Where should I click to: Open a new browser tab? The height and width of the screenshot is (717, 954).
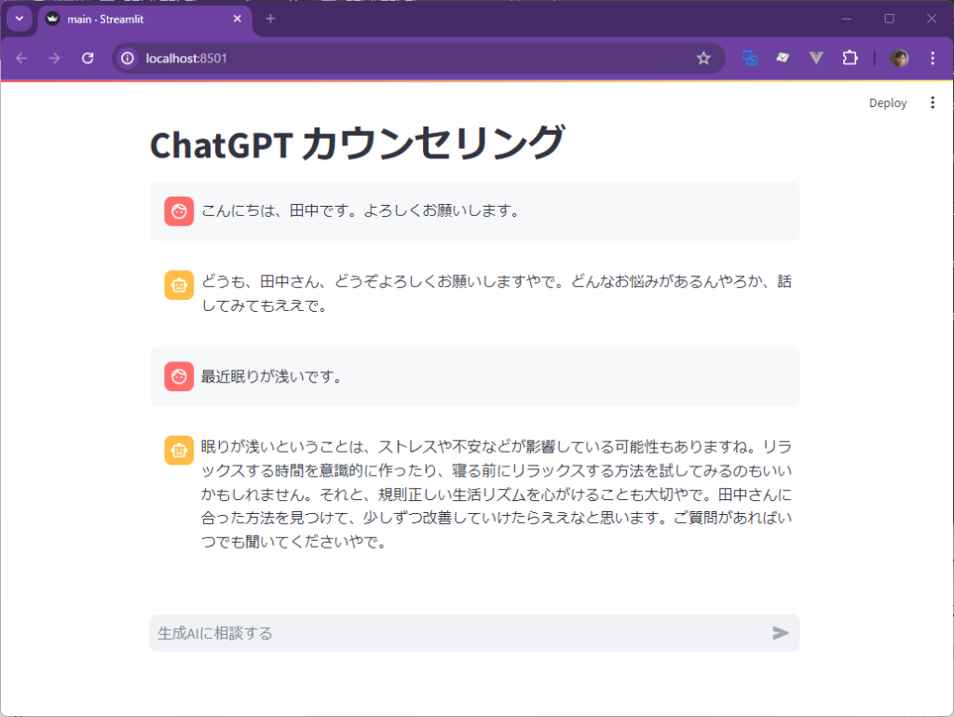click(271, 19)
